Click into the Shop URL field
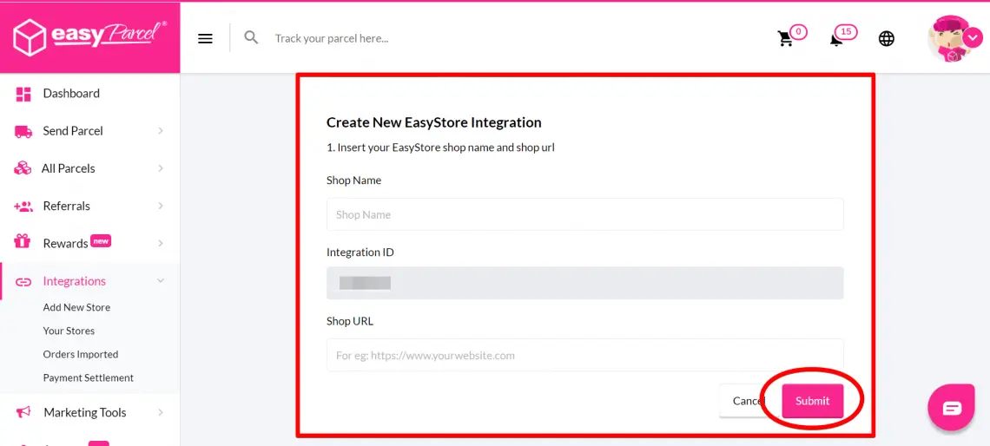This screenshot has height=446, width=990. coord(584,355)
